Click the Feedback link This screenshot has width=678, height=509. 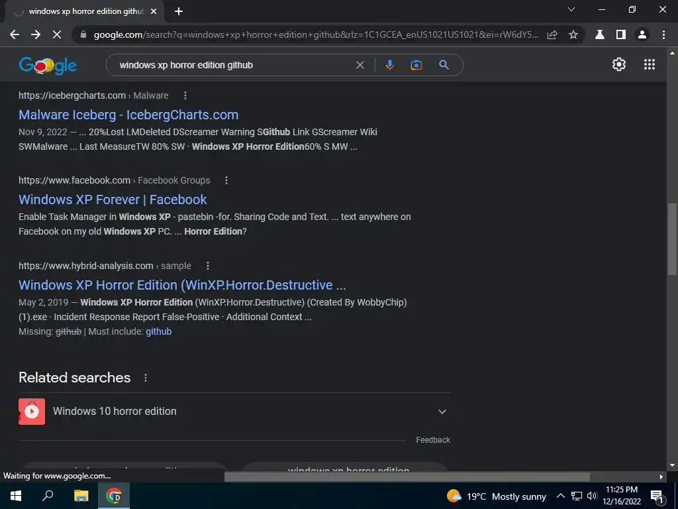[x=433, y=440]
